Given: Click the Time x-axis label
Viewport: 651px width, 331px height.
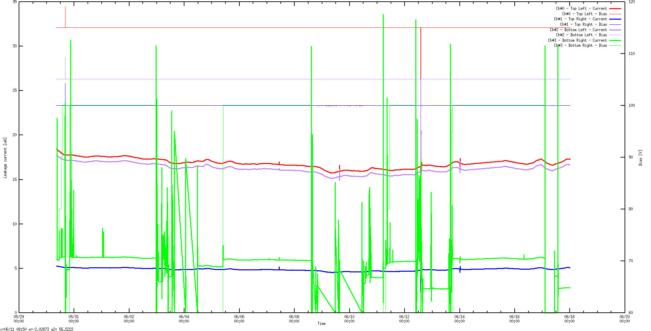Looking at the screenshot, I should tap(321, 324).
